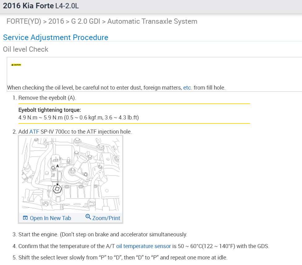Click the "Zoom/Print" text link
Viewport: 302px width, 265px height.
coord(106,218)
